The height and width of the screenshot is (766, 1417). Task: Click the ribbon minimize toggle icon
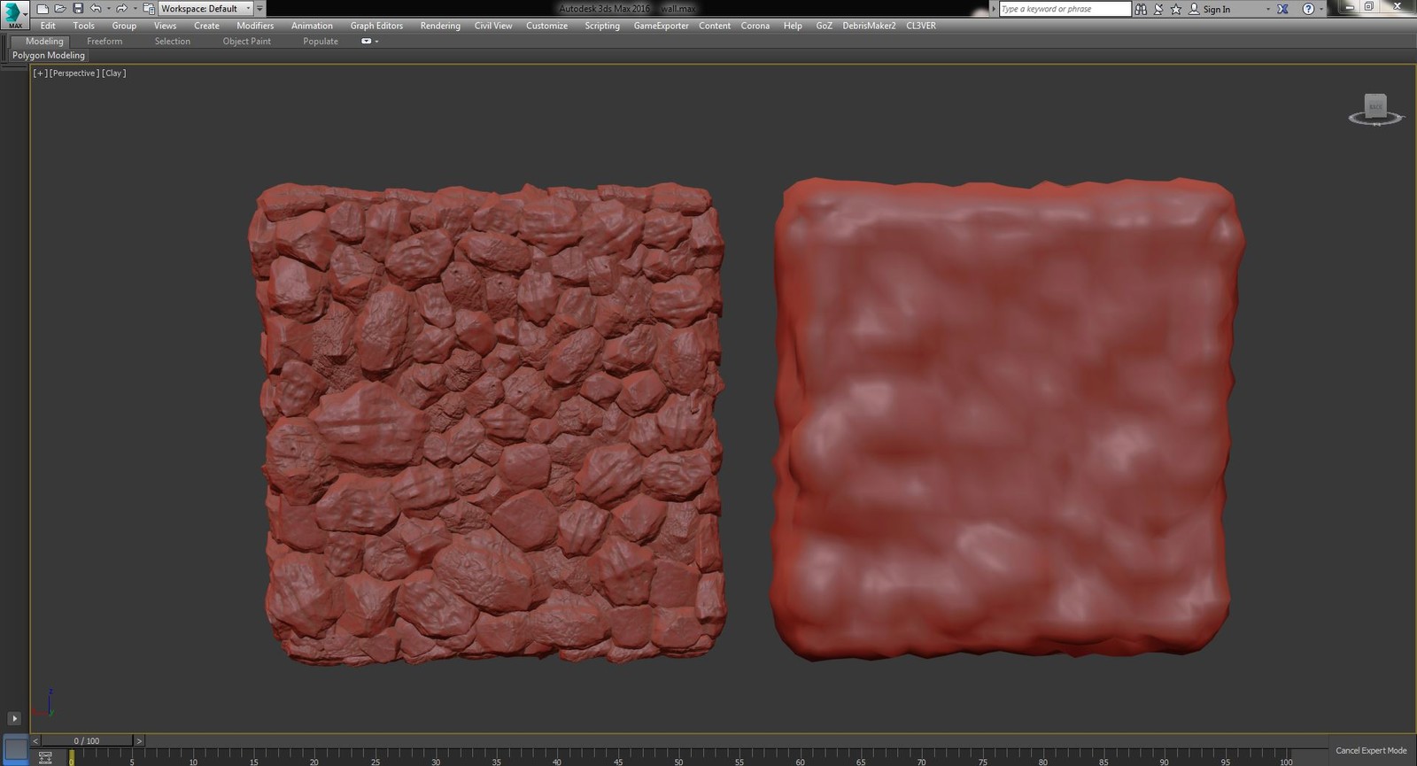[x=366, y=42]
